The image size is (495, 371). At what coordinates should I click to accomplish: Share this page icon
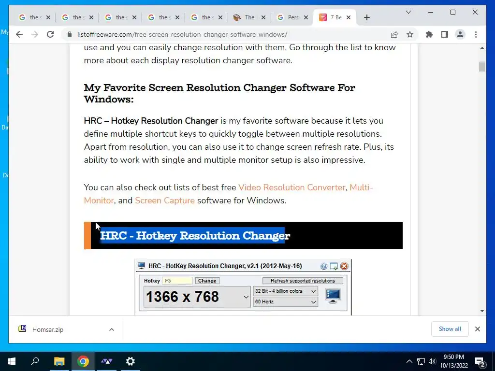[x=394, y=34]
